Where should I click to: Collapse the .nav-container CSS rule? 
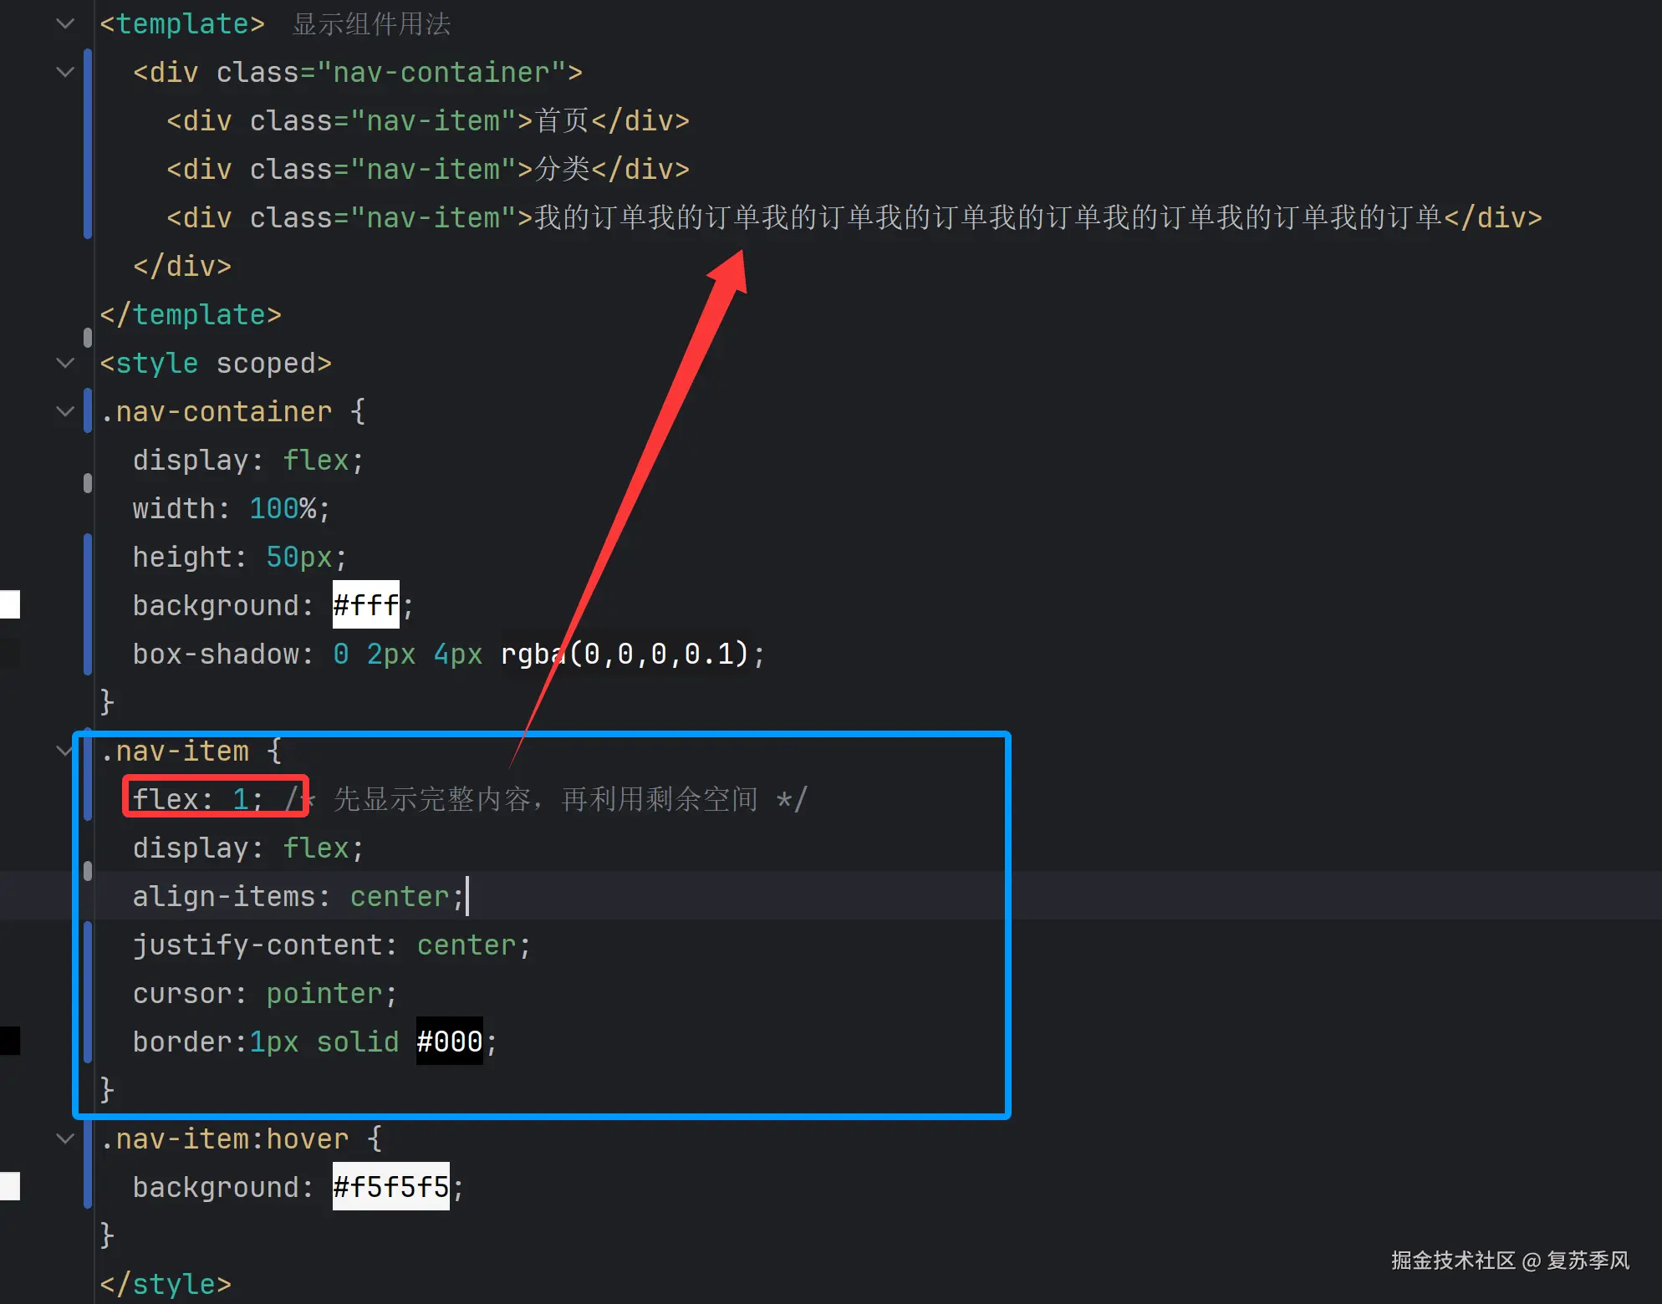(x=65, y=412)
